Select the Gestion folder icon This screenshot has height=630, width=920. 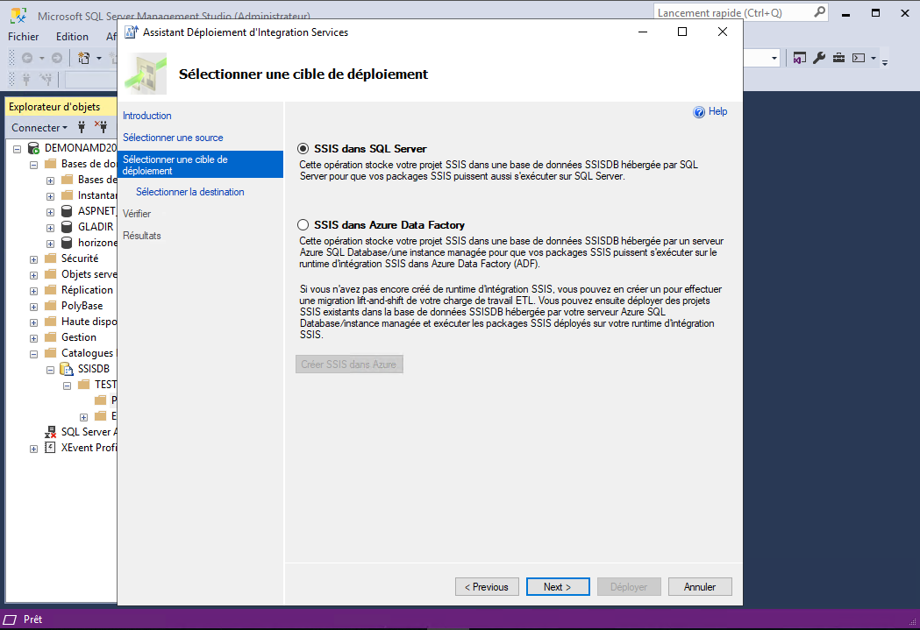click(x=51, y=337)
